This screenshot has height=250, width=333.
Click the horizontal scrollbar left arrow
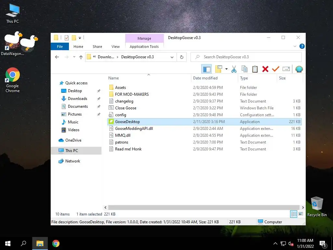106,207
